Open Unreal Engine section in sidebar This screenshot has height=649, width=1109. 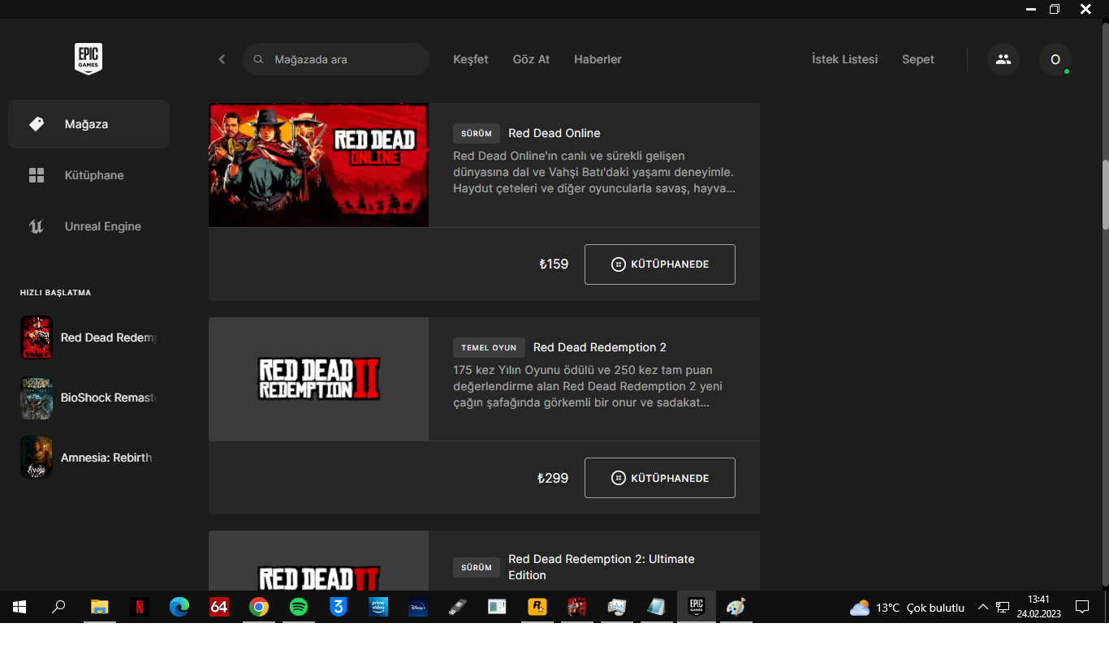click(x=88, y=226)
